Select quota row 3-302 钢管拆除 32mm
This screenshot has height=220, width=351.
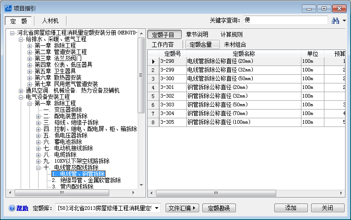[246, 96]
